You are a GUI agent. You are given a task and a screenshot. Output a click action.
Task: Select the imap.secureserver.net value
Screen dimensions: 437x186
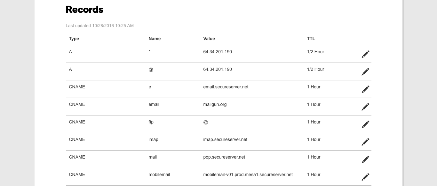click(x=225, y=139)
